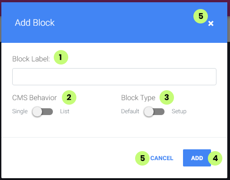Select the List option label
The image size is (230, 180).
65,111
